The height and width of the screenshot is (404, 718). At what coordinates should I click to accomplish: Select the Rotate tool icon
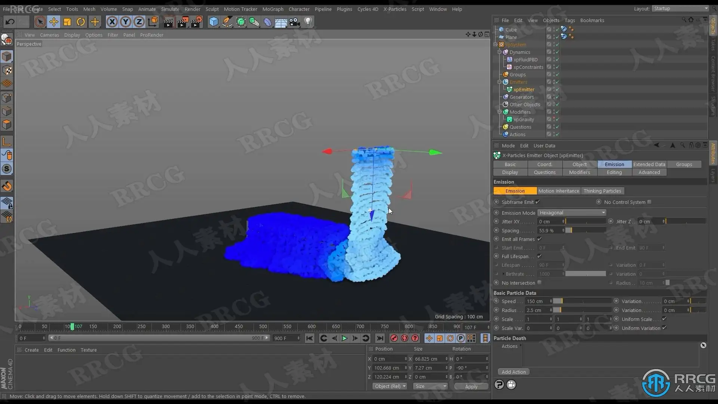81,22
